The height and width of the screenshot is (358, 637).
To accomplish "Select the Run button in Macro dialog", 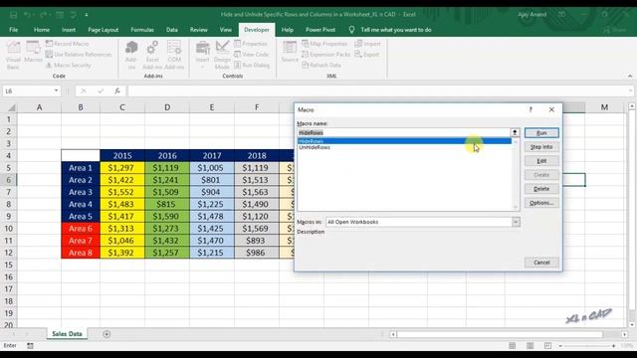I will click(541, 132).
